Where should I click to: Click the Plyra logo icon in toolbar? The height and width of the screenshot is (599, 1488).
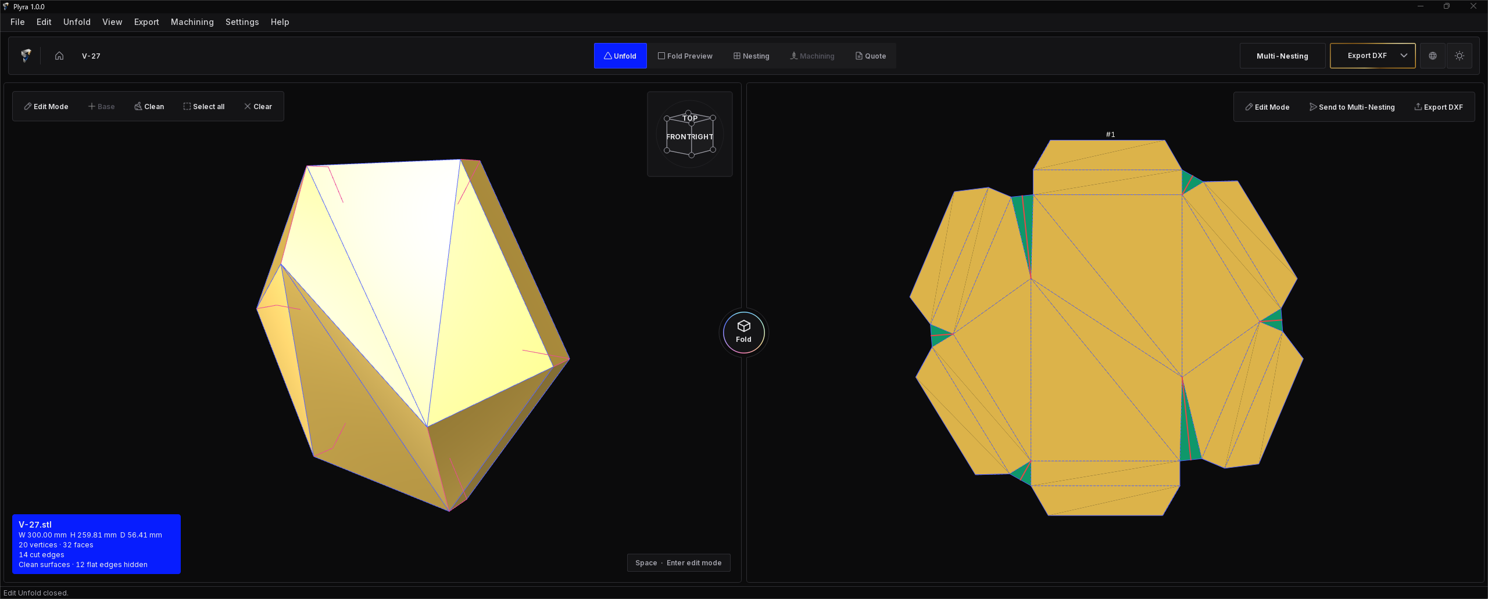[x=26, y=56]
